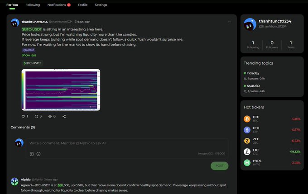Image resolution: width=308 pixels, height=194 pixels.
Task: Open the emoji picker in comment box
Action: point(38,154)
